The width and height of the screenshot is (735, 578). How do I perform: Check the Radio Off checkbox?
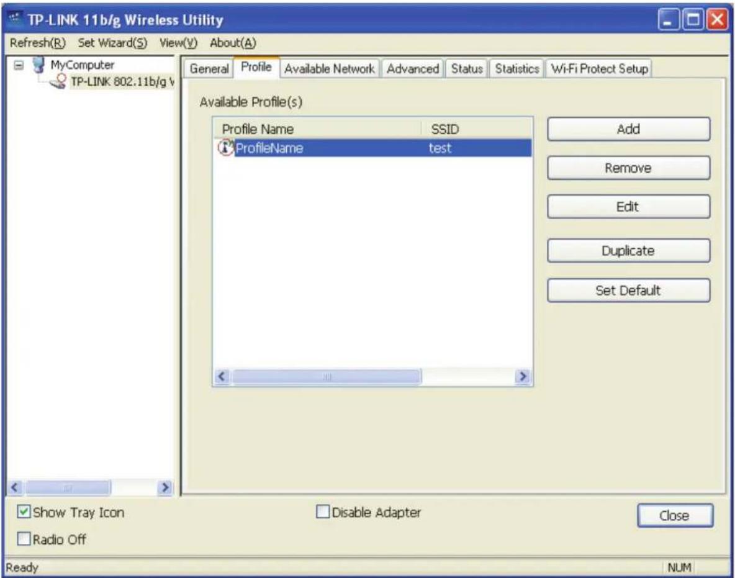[24, 539]
